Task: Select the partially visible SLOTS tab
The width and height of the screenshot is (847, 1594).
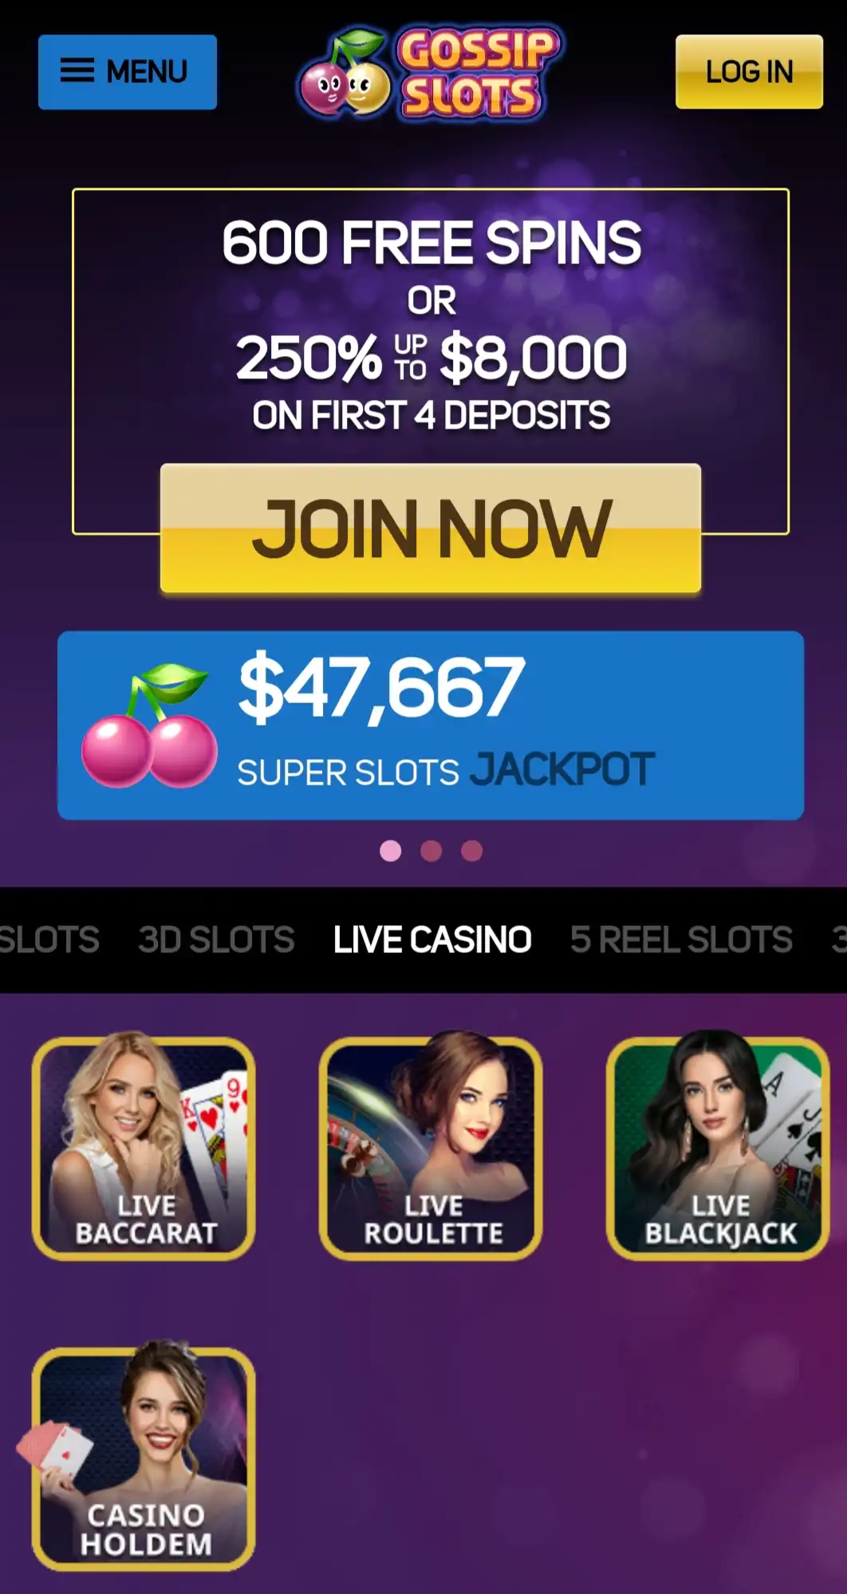Action: 49,939
